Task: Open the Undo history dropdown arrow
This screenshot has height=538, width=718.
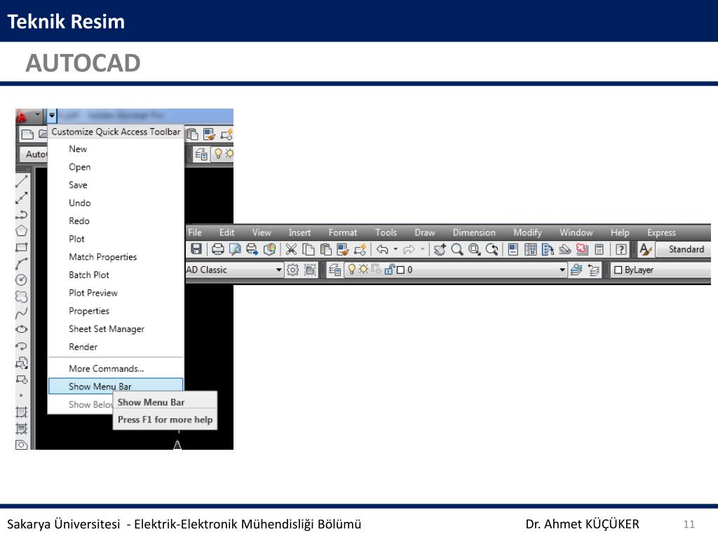Action: click(x=395, y=249)
